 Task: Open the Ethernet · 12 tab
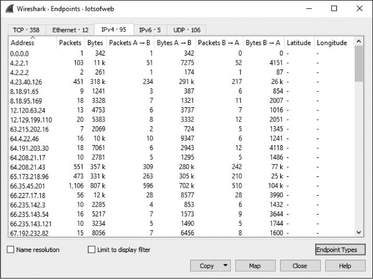coord(70,30)
